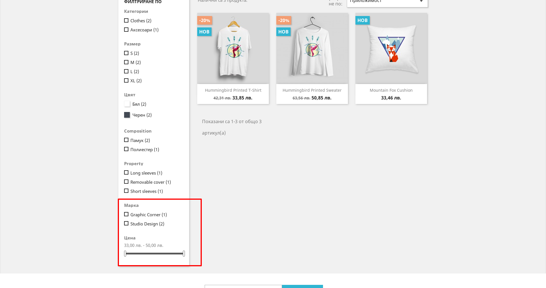Tick the size XL filter checkbox
This screenshot has height=288, width=546.
pos(126,81)
